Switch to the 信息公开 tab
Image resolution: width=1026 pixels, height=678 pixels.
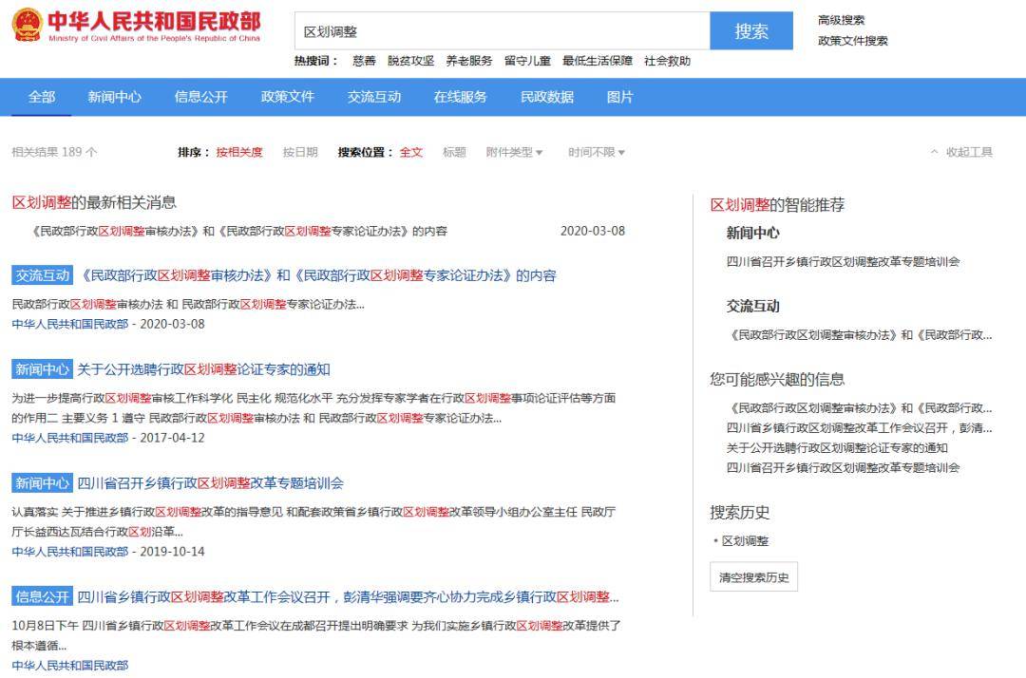tap(200, 97)
